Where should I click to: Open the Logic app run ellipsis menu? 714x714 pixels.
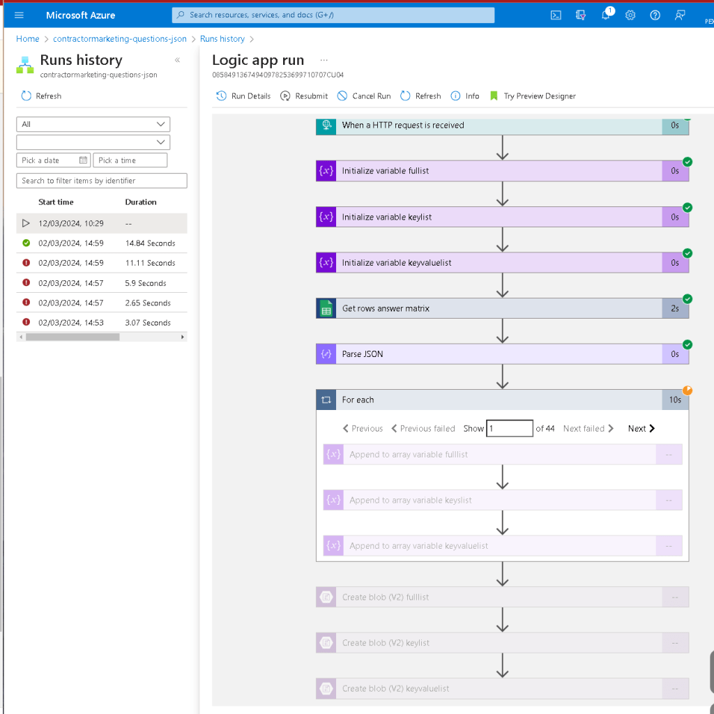coord(324,60)
